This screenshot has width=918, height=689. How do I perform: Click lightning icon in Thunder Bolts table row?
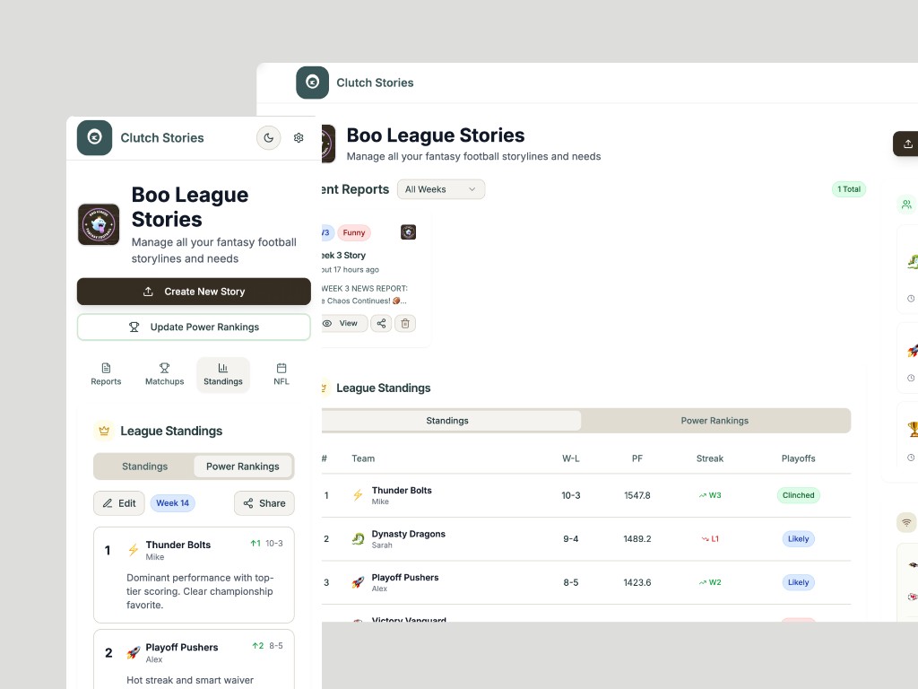[x=358, y=495]
